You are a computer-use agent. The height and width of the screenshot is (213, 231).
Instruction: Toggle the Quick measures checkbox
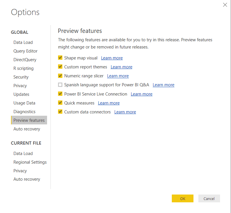click(60, 103)
